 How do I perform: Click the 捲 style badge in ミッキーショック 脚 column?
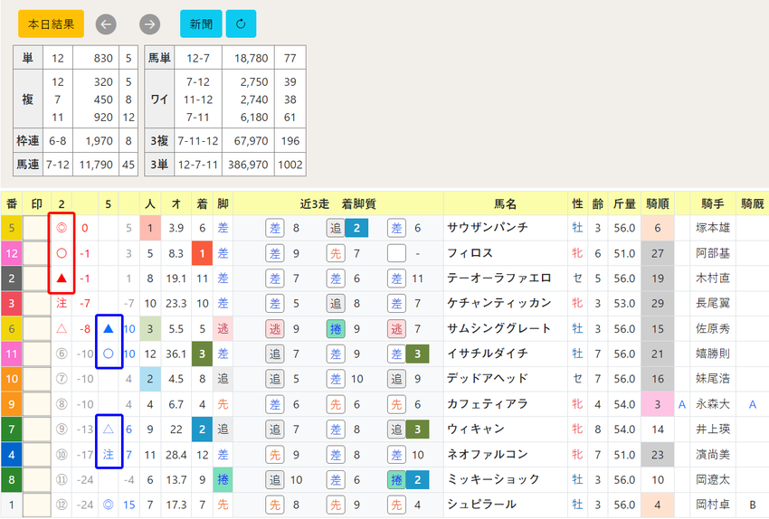pyautogui.click(x=223, y=480)
